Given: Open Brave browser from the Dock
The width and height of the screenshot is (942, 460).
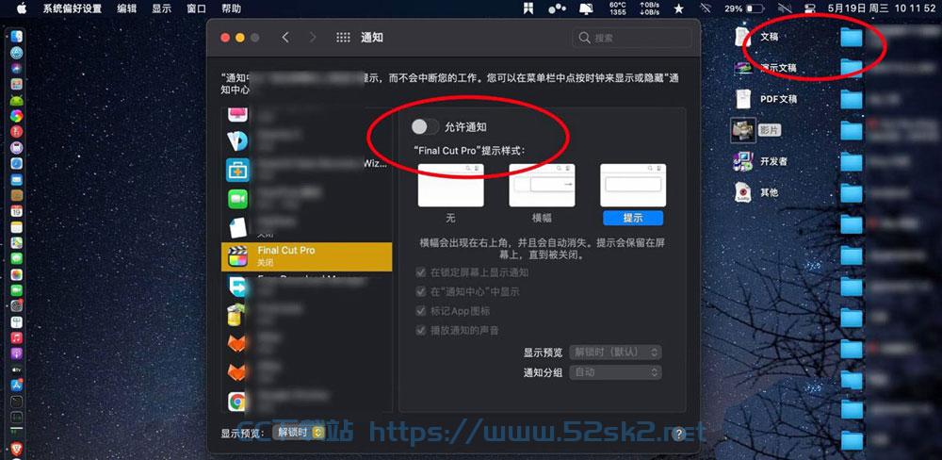Looking at the screenshot, I should click(16, 448).
